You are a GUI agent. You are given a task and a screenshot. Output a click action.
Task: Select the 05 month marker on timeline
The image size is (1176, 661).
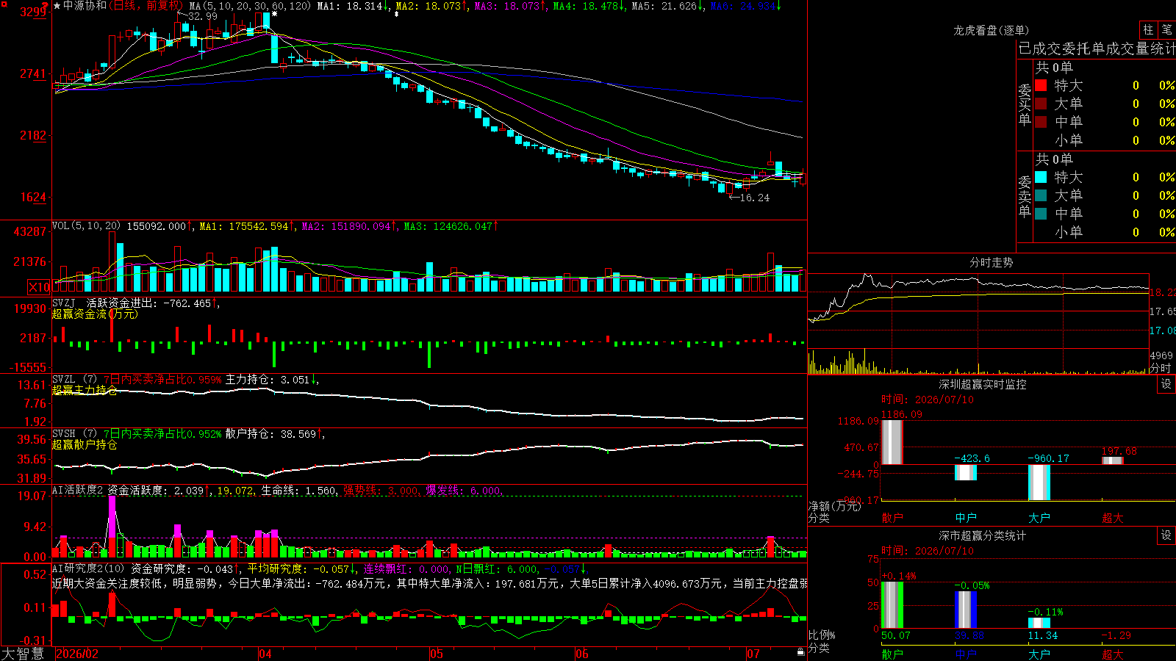437,654
